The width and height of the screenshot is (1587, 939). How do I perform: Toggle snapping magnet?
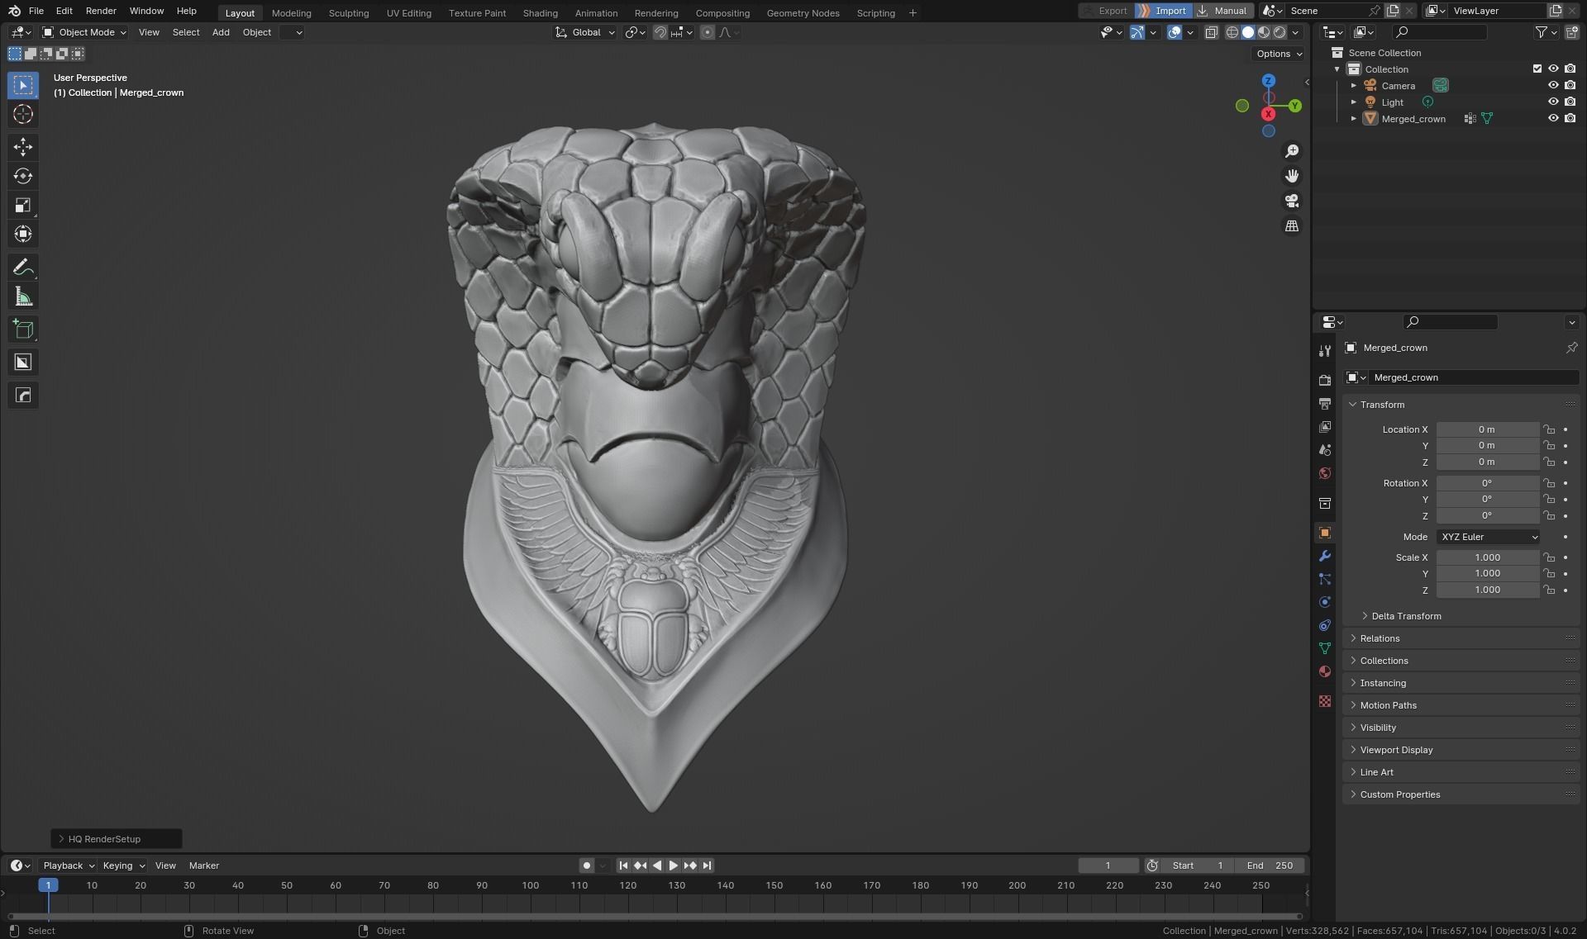click(x=660, y=32)
